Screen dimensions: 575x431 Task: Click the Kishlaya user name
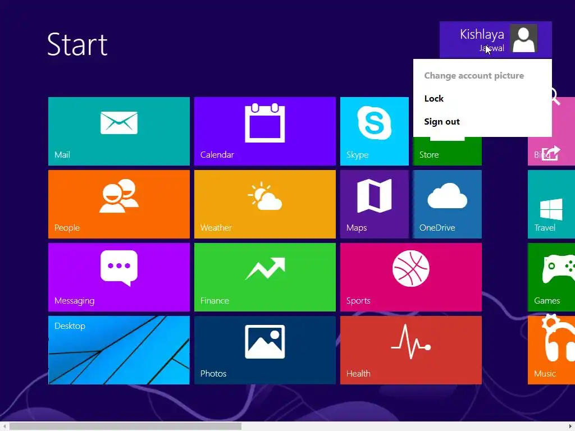pos(482,34)
